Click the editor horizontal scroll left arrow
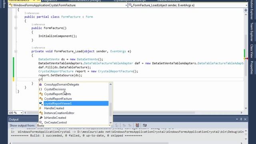Viewport: 256px width, 144px height. point(25,113)
